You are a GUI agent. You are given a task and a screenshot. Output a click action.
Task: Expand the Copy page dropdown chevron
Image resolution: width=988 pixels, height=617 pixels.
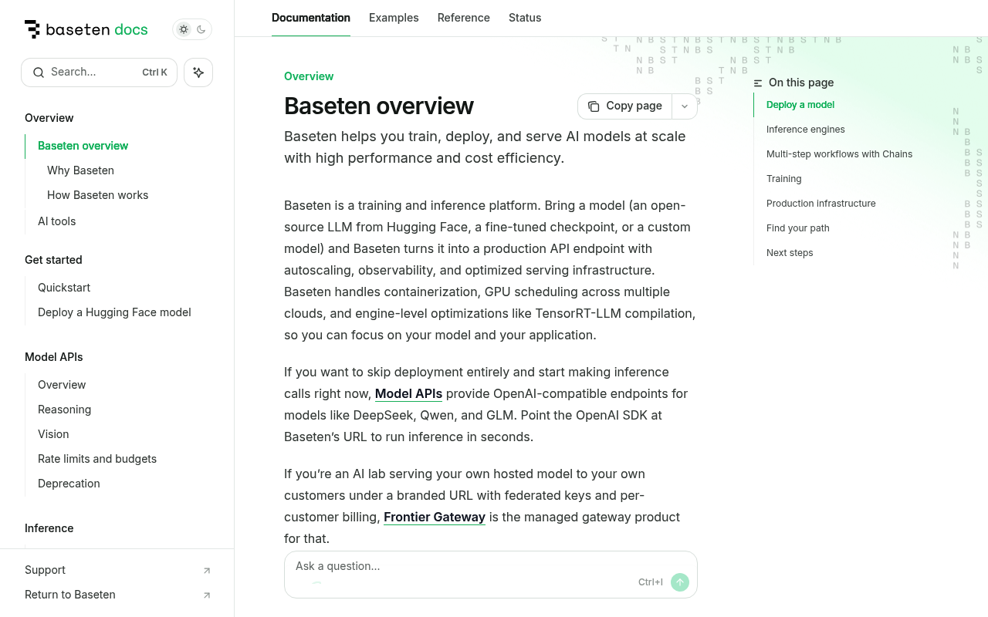click(x=685, y=106)
